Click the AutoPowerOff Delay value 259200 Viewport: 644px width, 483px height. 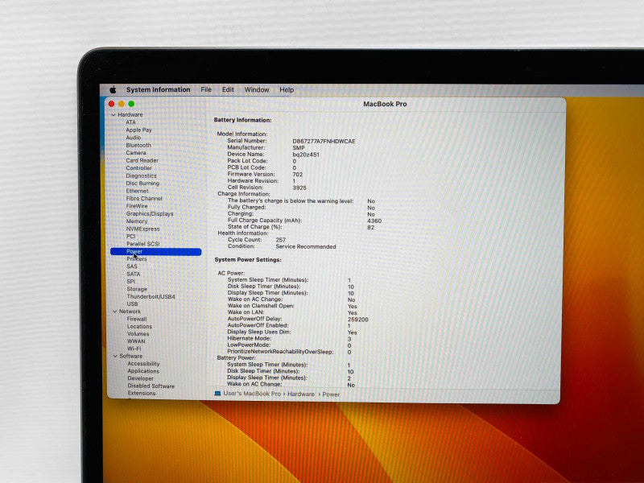pos(358,319)
